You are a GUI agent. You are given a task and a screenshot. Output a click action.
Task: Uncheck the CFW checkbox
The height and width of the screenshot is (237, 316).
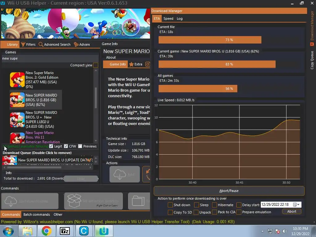66,146
